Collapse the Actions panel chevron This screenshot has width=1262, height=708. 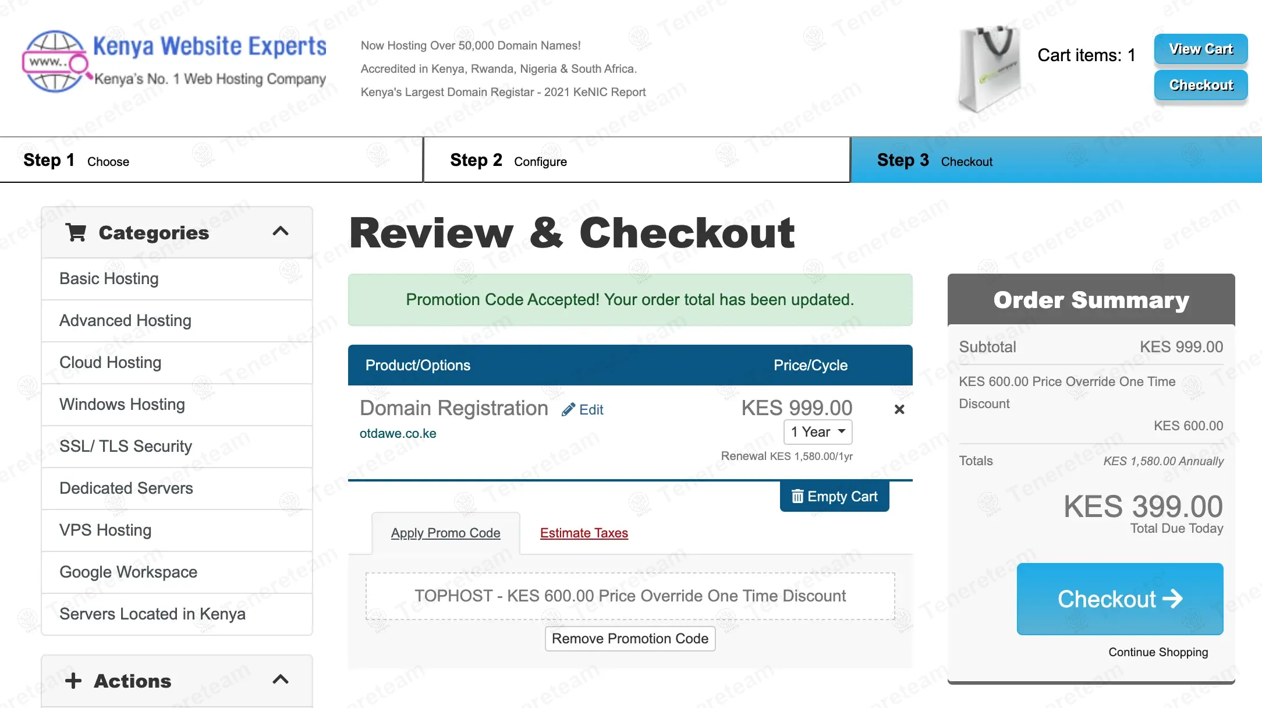click(281, 679)
